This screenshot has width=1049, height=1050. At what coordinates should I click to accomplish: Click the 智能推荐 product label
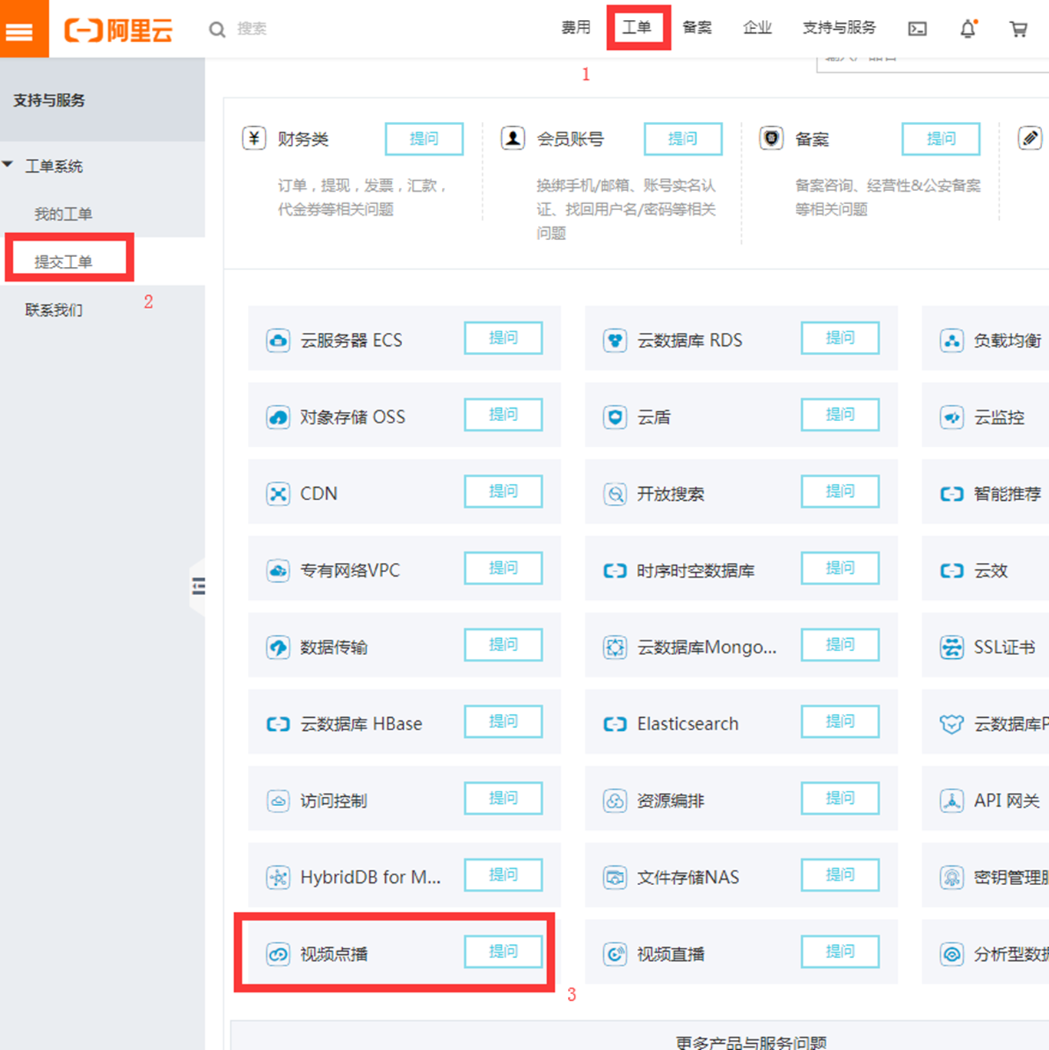pyautogui.click(x=1008, y=494)
